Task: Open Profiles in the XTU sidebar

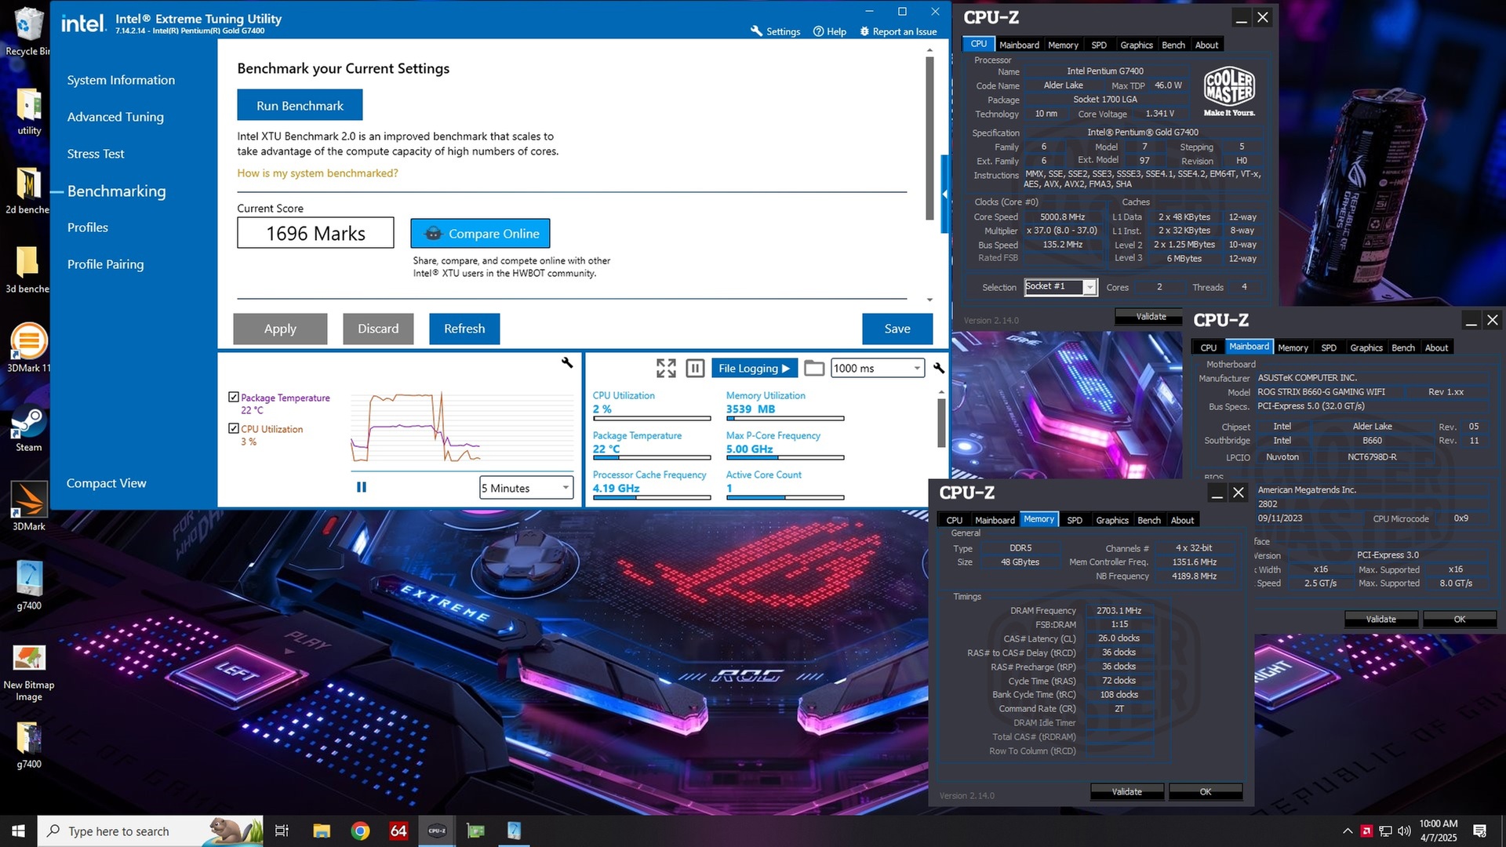Action: click(88, 227)
